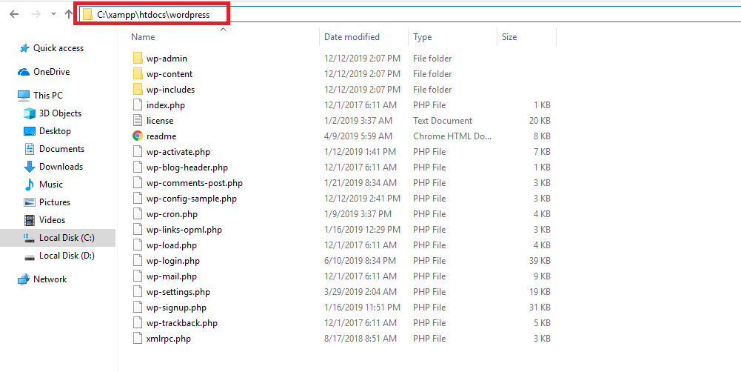Open Network in navigation pane

[50, 279]
